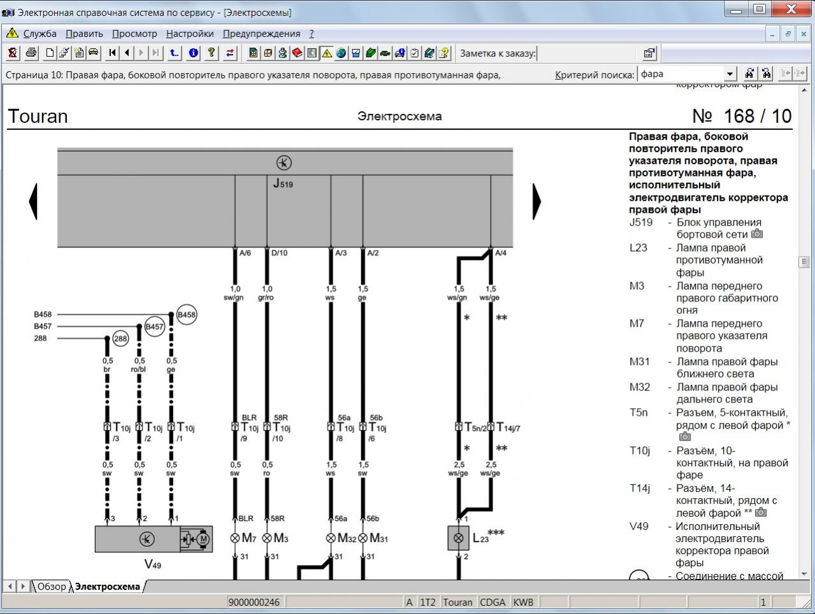Open the Править menu
Viewport: 815px width, 614px height.
(84, 34)
